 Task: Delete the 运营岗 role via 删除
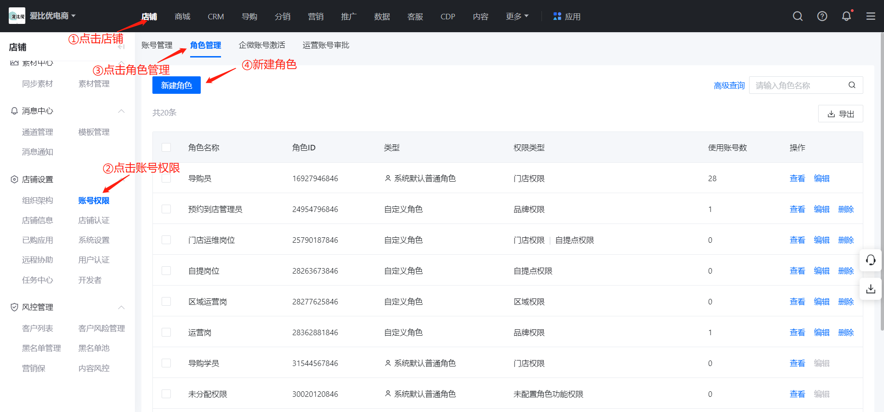(x=846, y=332)
